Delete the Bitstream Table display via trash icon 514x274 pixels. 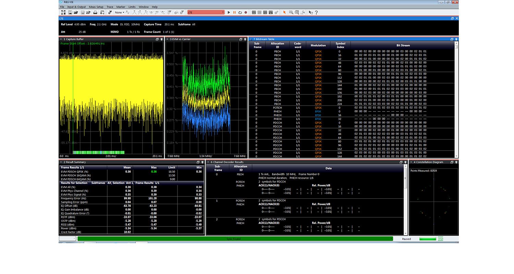(456, 39)
